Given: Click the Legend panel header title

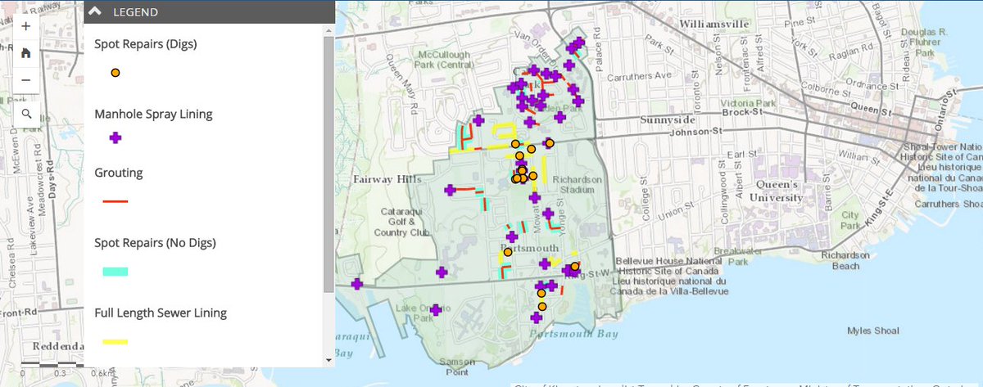Looking at the screenshot, I should click(x=135, y=12).
